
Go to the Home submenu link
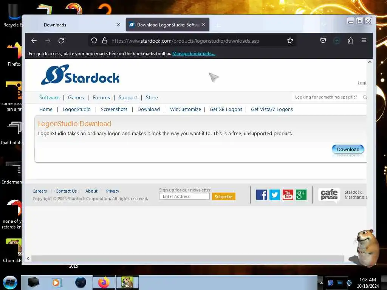click(46, 109)
